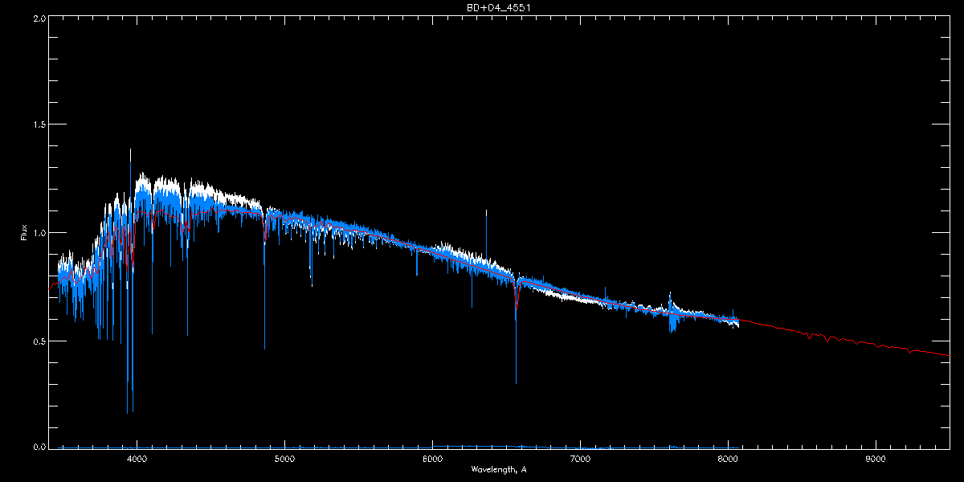This screenshot has width=964, height=482.
Task: Click the 9000 wavelength tick label
Action: click(x=876, y=460)
